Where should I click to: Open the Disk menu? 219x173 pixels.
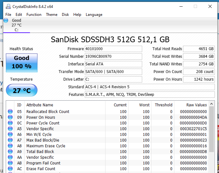[65, 15]
